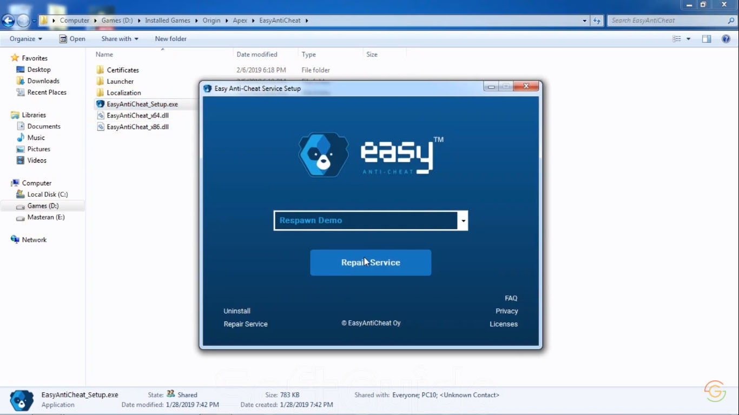This screenshot has width=739, height=415.
Task: Select Masteran (E:) drive
Action: (x=45, y=217)
